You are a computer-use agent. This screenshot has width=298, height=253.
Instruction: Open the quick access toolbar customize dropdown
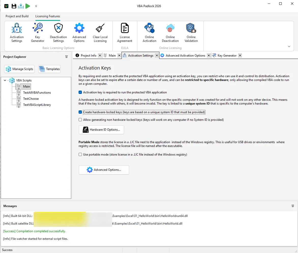coord(36,6)
